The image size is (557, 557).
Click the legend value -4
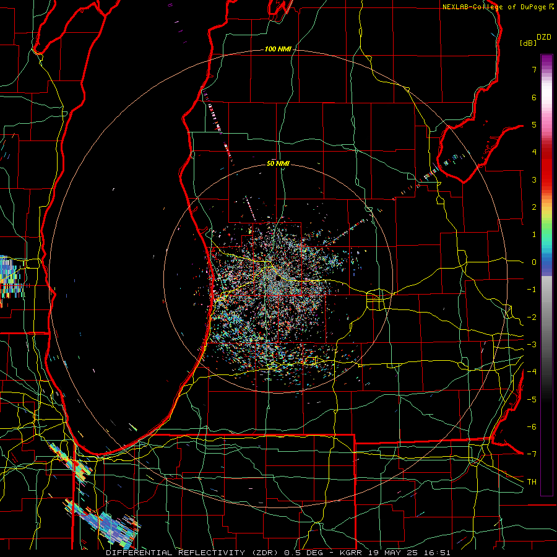532,373
